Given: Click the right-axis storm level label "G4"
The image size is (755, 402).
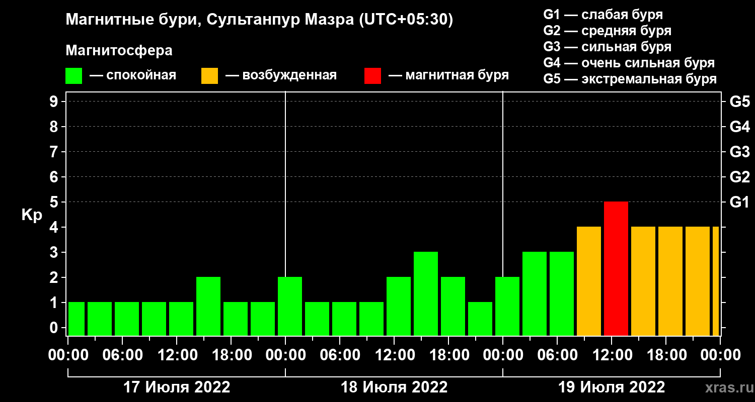Looking at the screenshot, I should click(739, 127).
